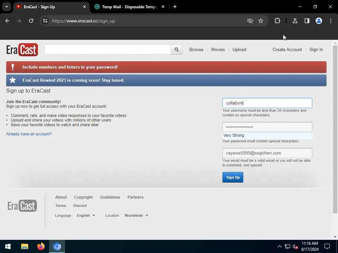Viewport: 338px width, 253px height.
Task: Reload the page
Action: 31,21
